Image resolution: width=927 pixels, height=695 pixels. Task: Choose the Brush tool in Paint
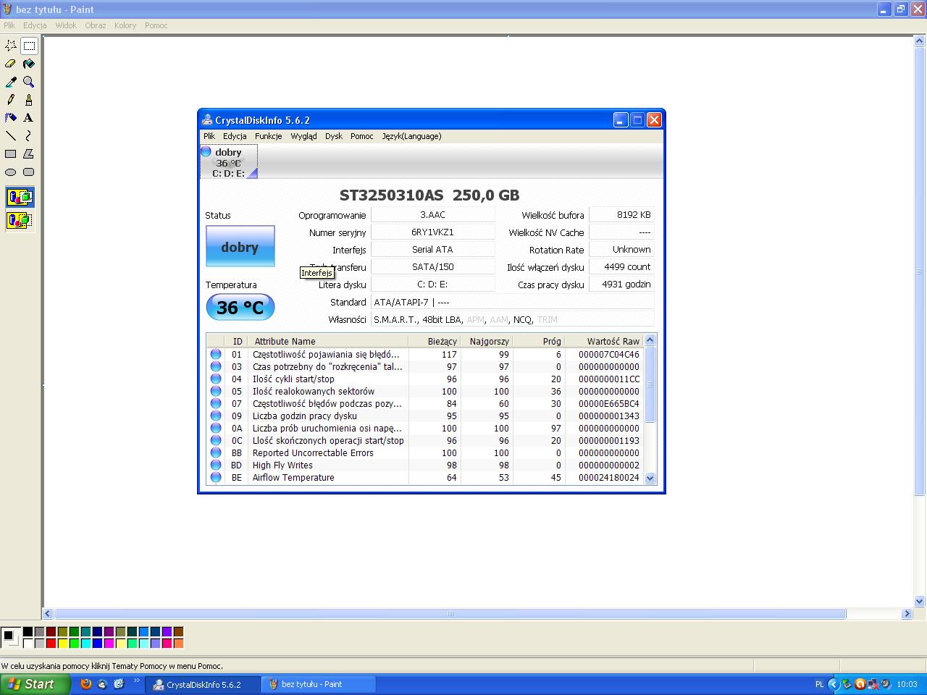29,100
